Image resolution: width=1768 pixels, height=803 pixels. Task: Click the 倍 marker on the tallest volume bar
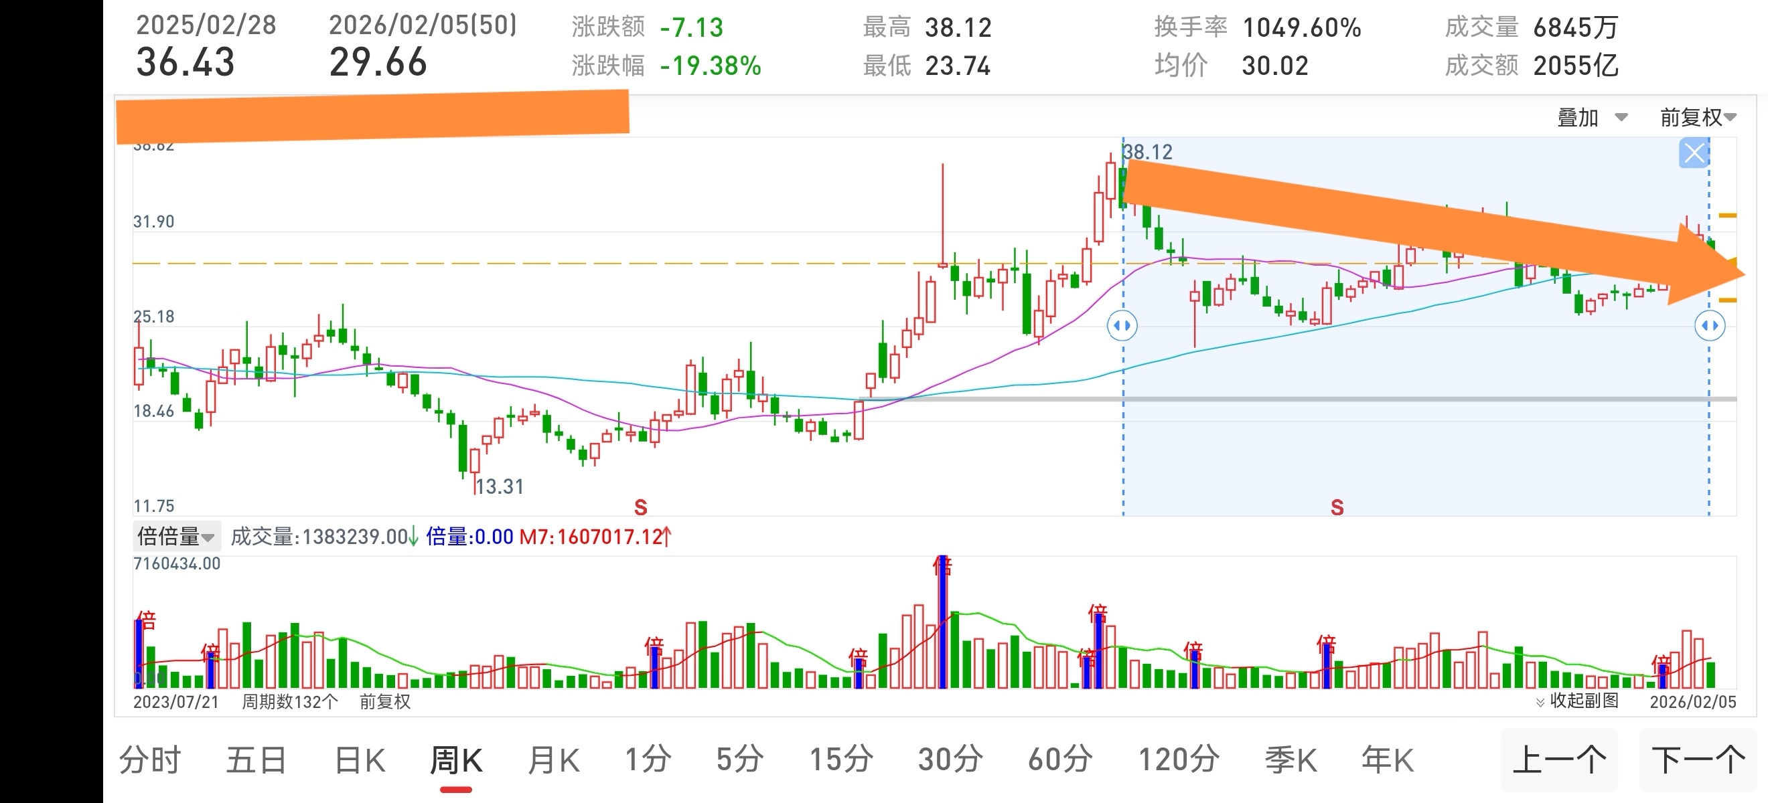pyautogui.click(x=942, y=566)
